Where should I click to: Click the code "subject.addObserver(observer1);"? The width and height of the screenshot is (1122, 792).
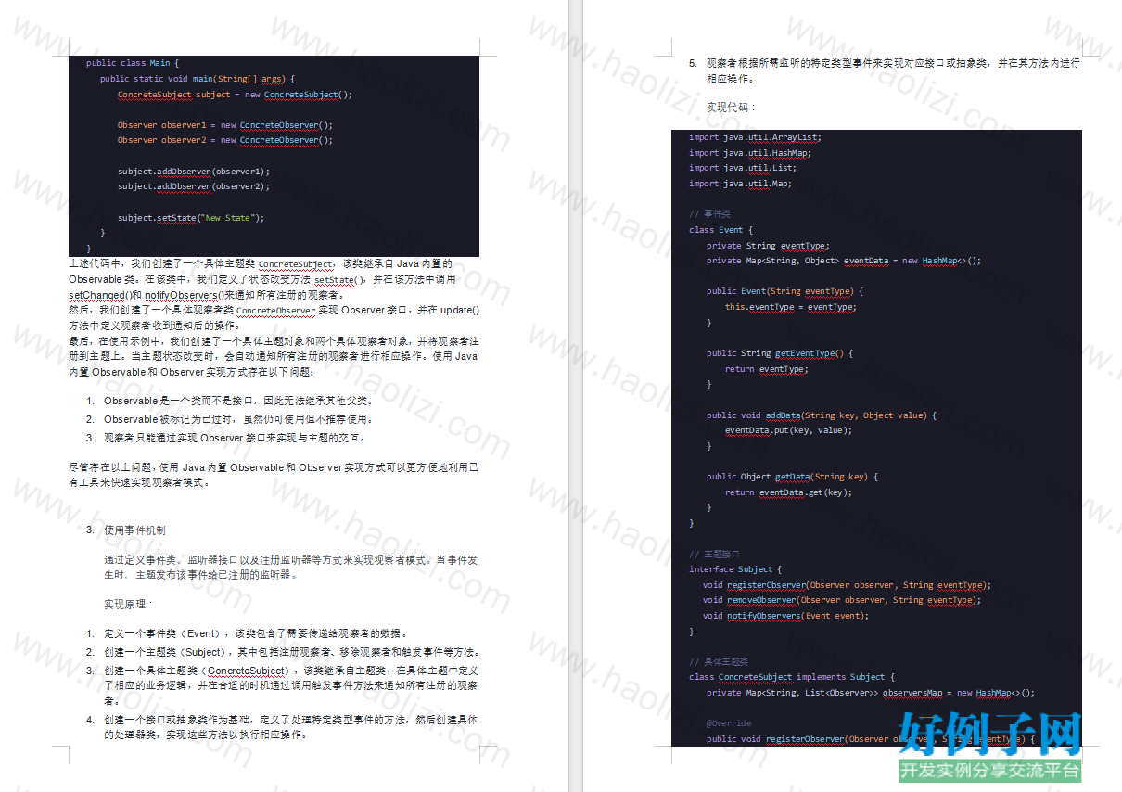(193, 172)
